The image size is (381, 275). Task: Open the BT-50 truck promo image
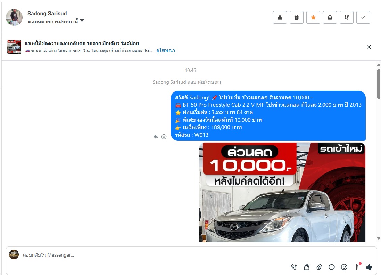282,192
